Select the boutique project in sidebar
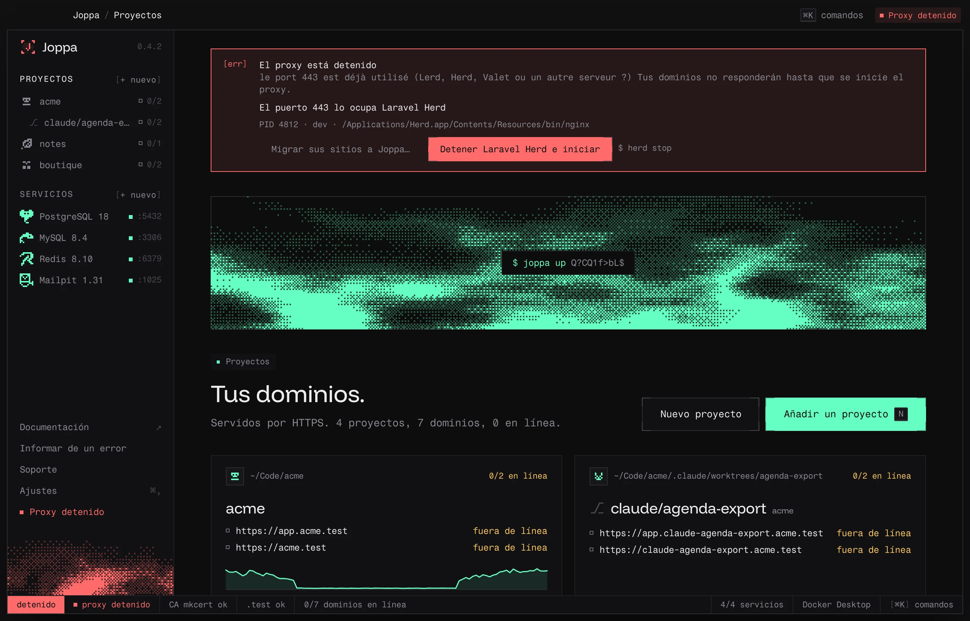Image resolution: width=970 pixels, height=621 pixels. tap(91, 165)
